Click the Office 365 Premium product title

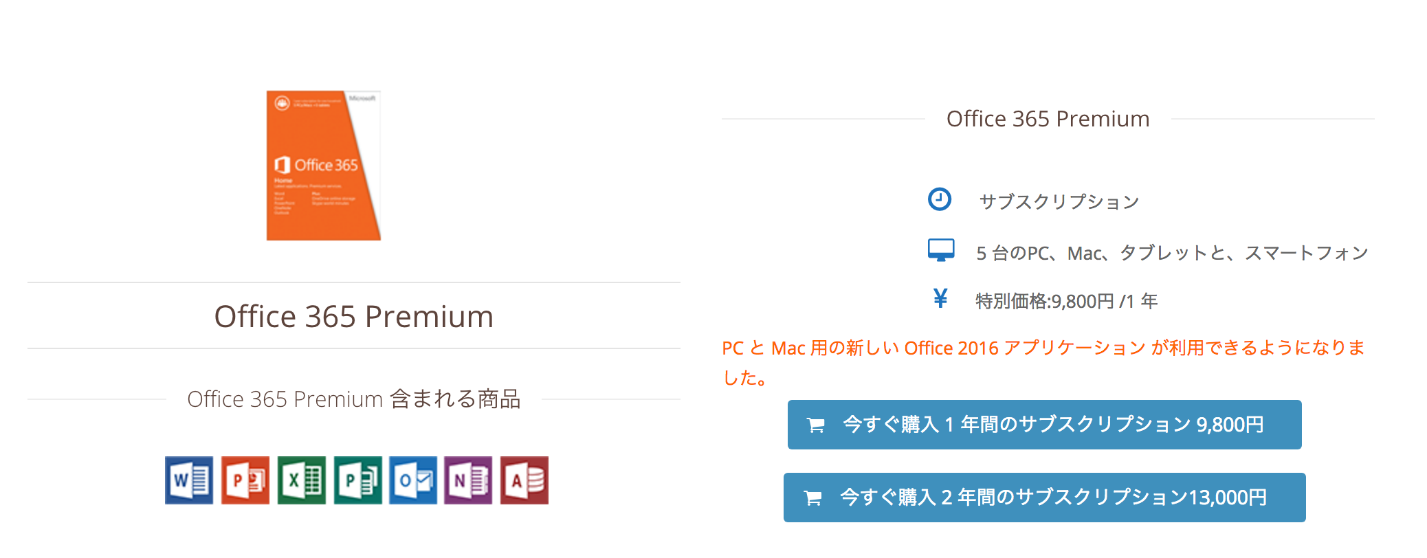tap(355, 316)
